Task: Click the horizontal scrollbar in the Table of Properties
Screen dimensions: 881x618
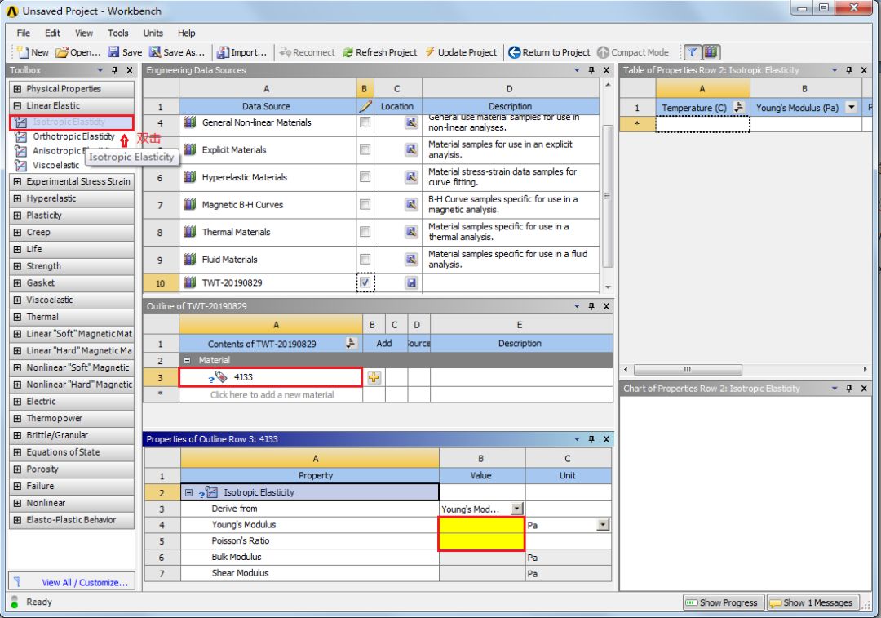Action: point(688,370)
